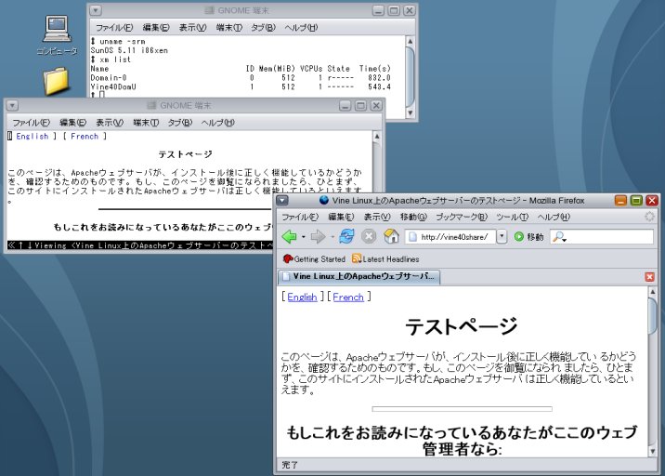The image size is (665, 476).
Task: Click the Firefox page scrollbar thumb
Action: tap(652, 317)
